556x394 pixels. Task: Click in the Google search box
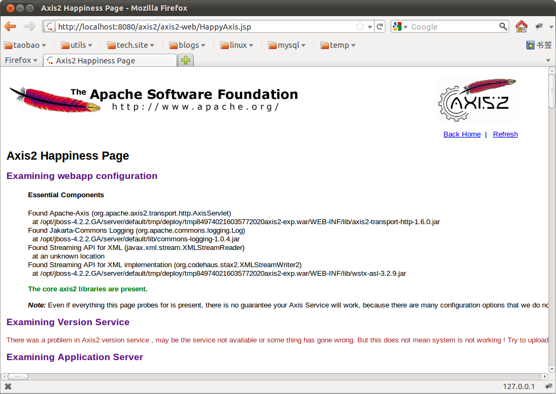[x=452, y=26]
